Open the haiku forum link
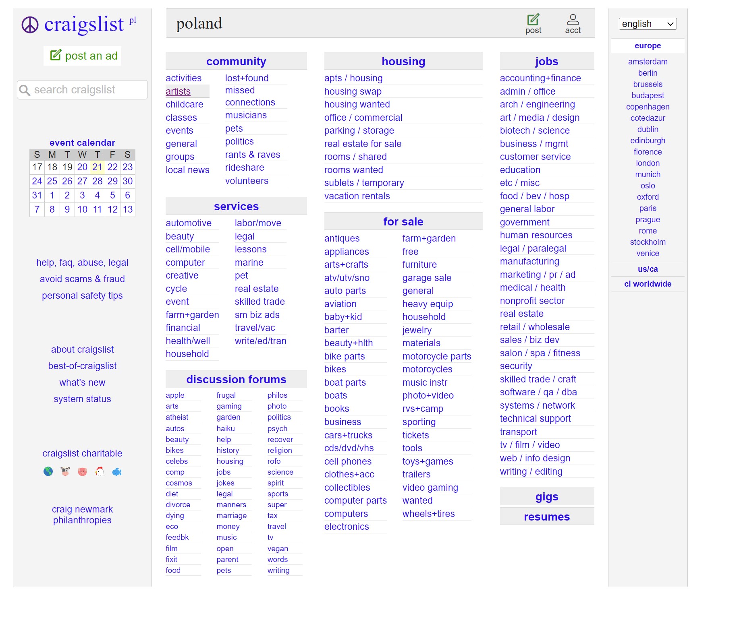The image size is (739, 626). point(225,428)
